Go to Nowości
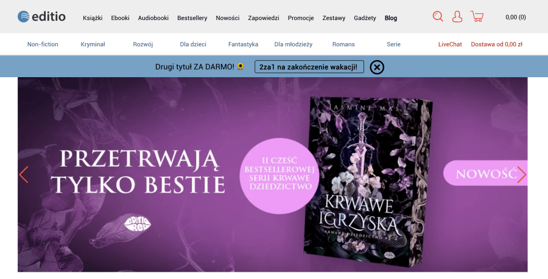Image resolution: width=548 pixels, height=279 pixels. coord(228,18)
